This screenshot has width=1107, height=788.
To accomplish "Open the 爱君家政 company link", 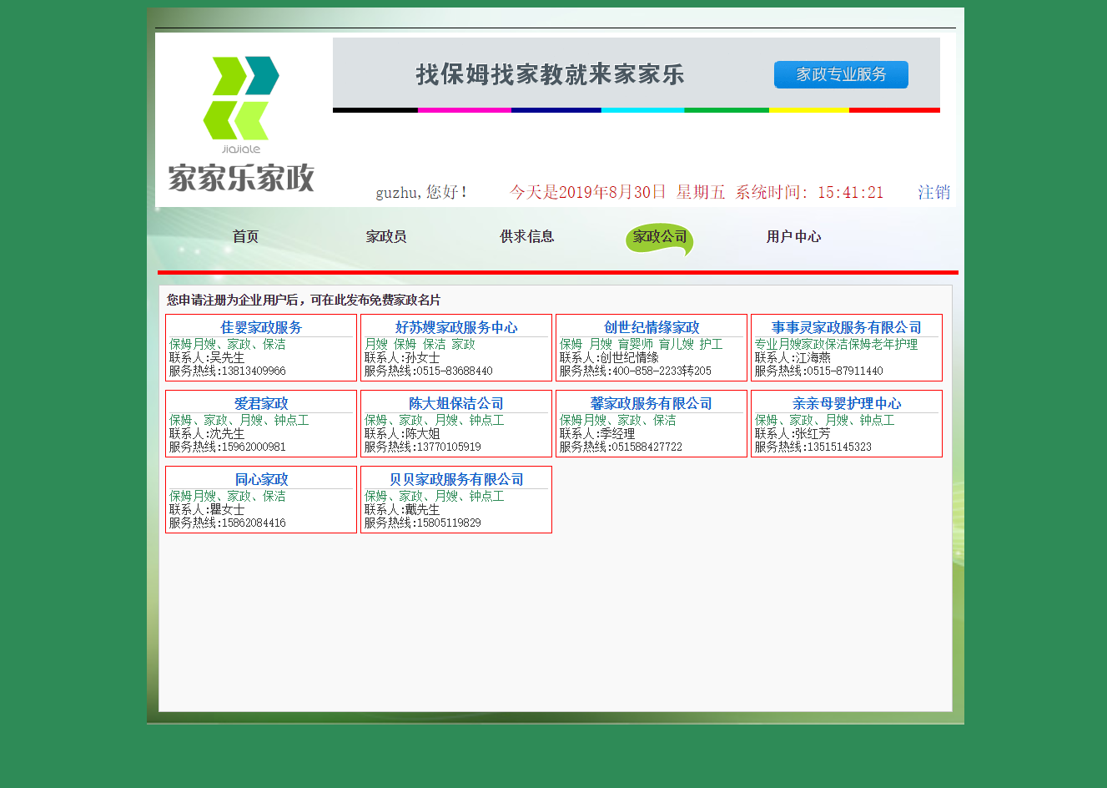I will (x=261, y=402).
